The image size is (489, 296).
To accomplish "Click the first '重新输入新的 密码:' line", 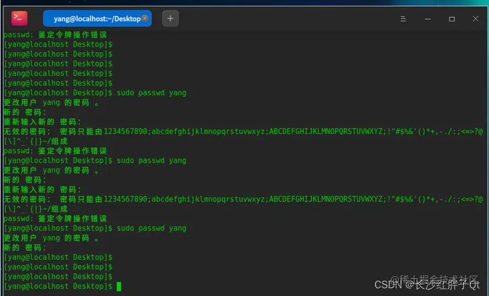I will click(x=42, y=122).
